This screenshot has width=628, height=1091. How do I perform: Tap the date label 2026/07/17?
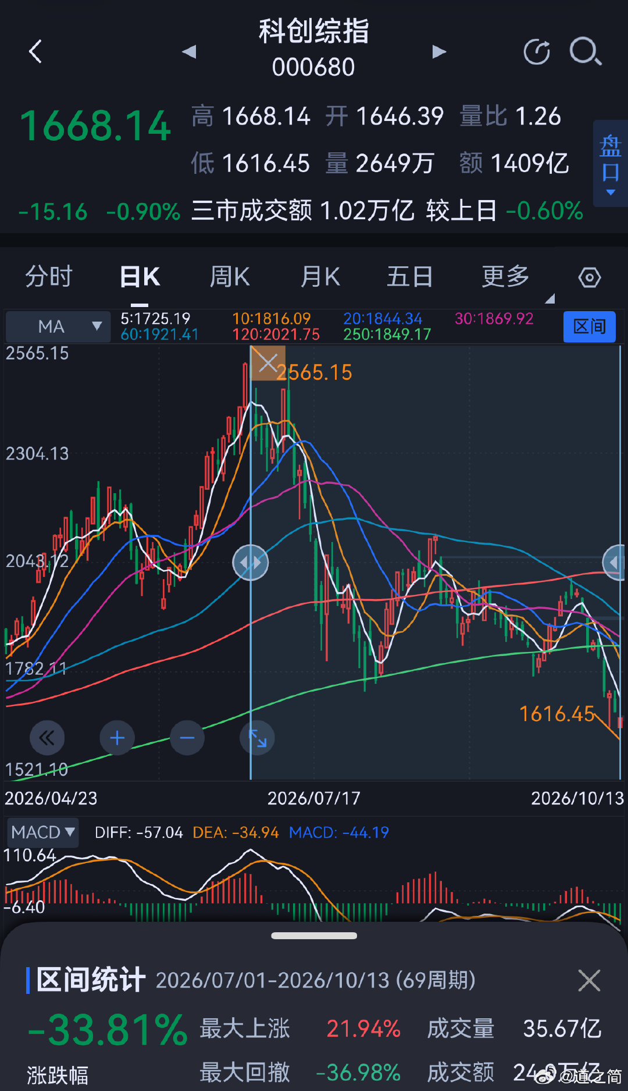[x=314, y=798]
